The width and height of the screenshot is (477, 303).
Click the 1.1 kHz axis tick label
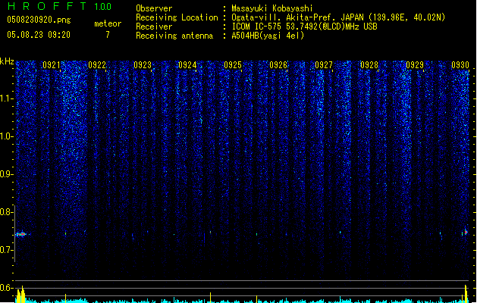click(x=6, y=98)
